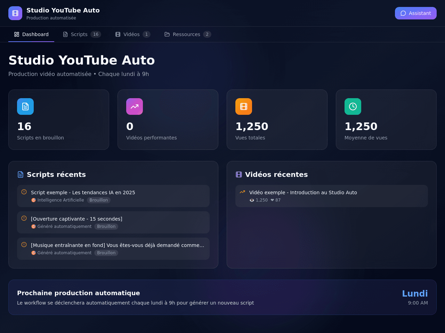Click the trending icon on the example video row

tap(242, 192)
